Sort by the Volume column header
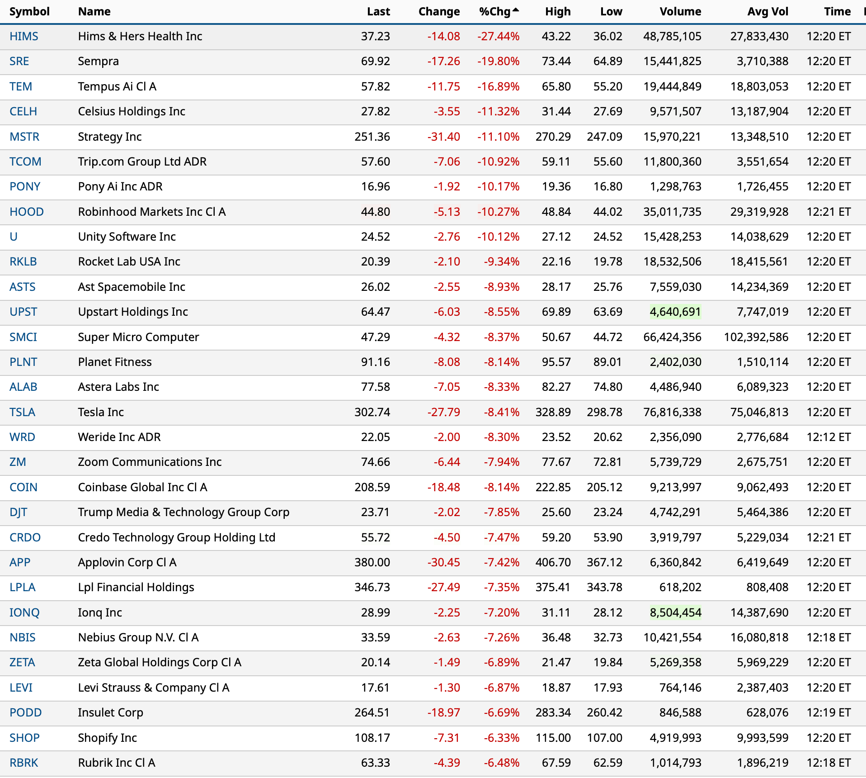This screenshot has width=866, height=778. pyautogui.click(x=680, y=12)
